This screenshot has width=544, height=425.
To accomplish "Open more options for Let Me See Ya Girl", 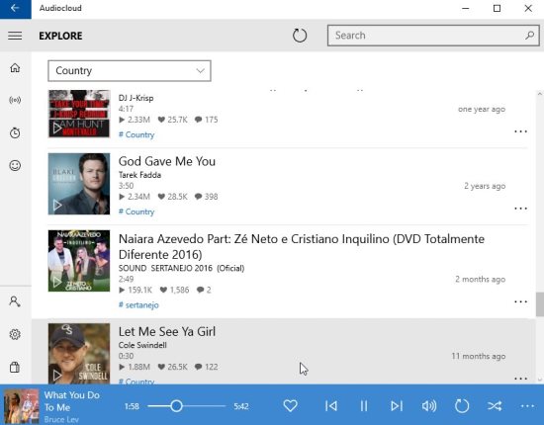I will [520, 379].
